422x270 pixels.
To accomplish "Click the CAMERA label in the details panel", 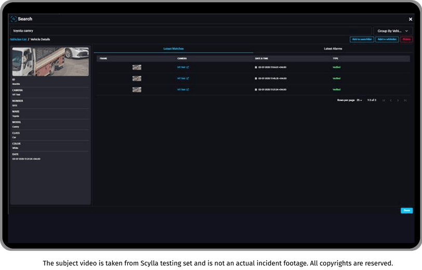I will [x=18, y=91].
